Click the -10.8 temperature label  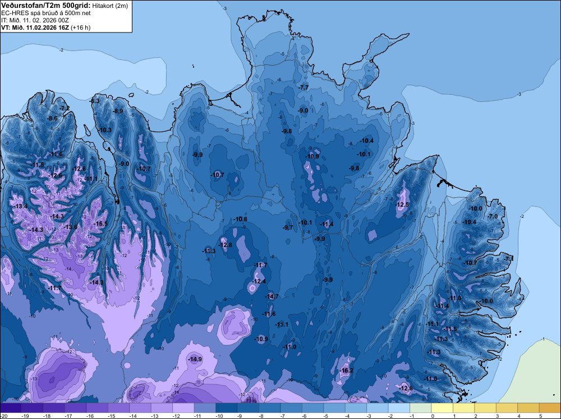241,219
